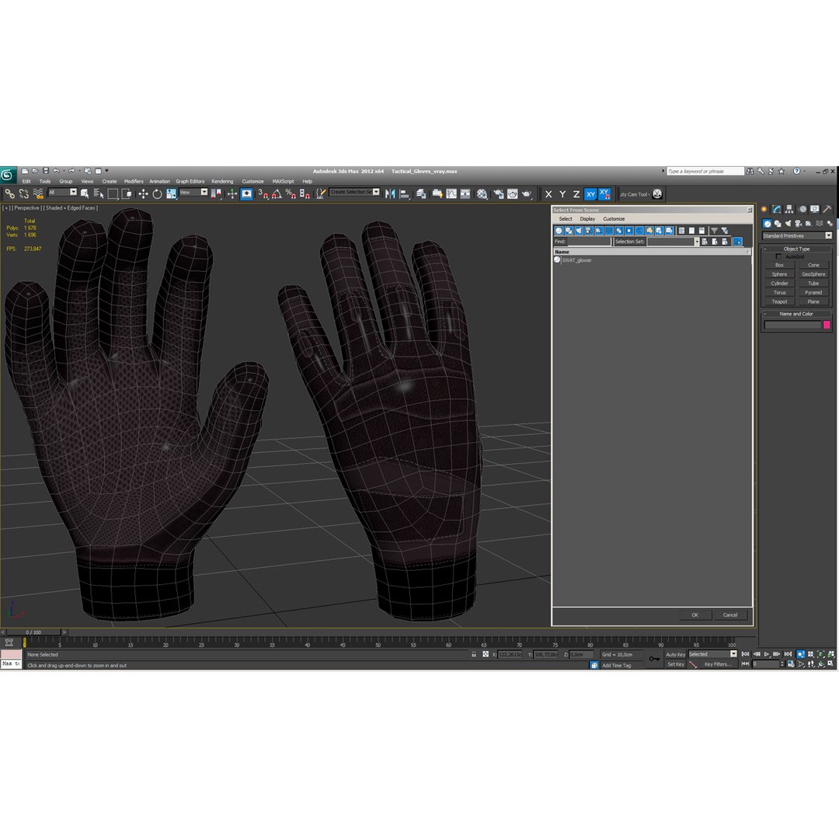Toggle Display Shapes filter in Select From Scene
The height and width of the screenshot is (839, 839).
click(x=569, y=231)
